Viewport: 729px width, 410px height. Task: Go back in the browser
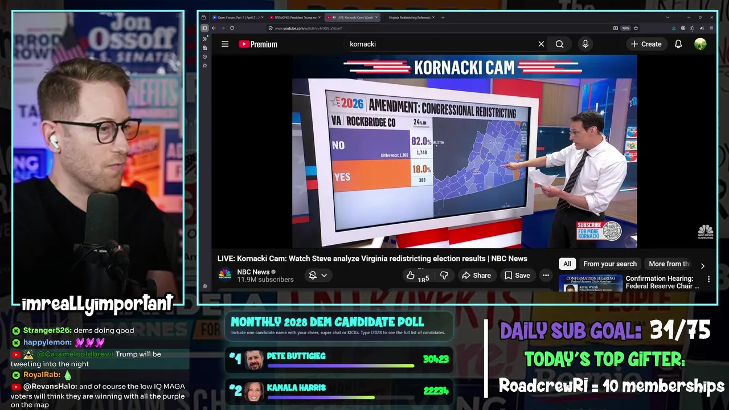(214, 28)
